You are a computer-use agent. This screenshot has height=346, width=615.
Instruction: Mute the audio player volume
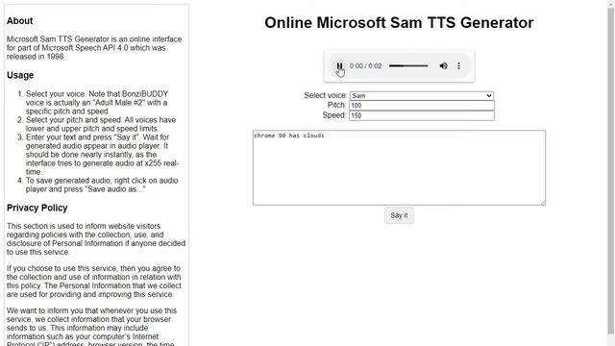443,66
